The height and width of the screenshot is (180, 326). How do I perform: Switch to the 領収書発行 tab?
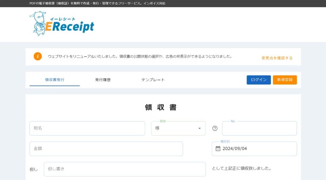(x=55, y=80)
